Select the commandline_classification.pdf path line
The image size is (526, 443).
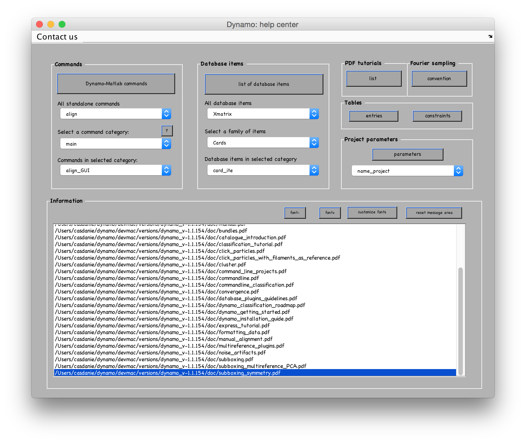pyautogui.click(x=255, y=285)
